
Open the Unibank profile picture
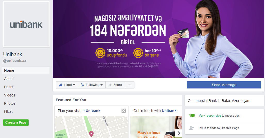(26, 24)
